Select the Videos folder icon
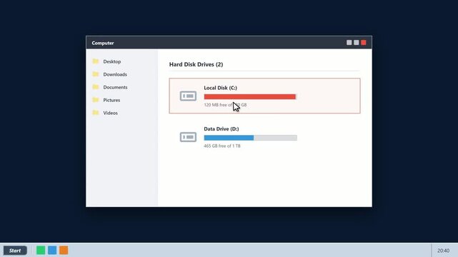The image size is (458, 257). (96, 113)
